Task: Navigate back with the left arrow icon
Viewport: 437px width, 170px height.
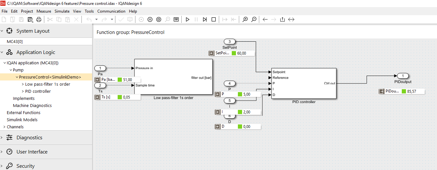Action: pyautogui.click(x=265, y=19)
